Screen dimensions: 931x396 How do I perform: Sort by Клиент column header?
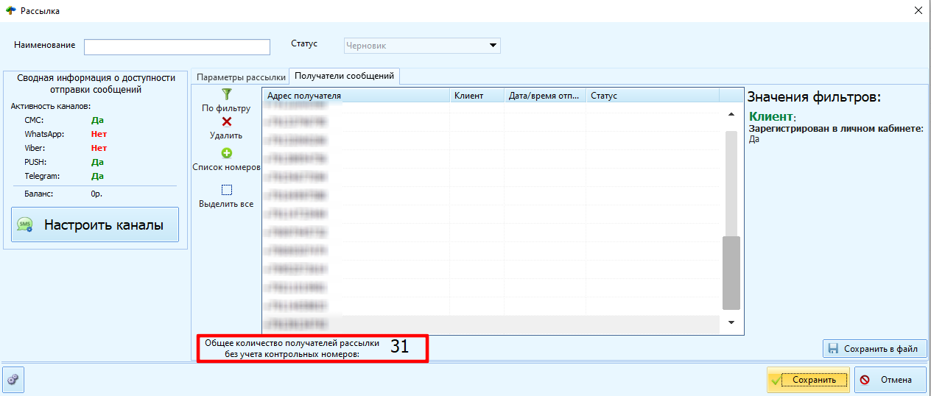[x=477, y=96]
